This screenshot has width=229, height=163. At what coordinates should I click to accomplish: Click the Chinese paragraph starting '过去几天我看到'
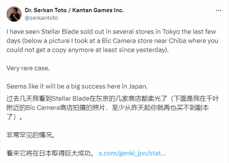(x=112, y=108)
